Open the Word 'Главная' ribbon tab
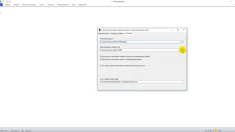Image resolution: width=235 pixels, height=132 pixels. coord(7,5)
